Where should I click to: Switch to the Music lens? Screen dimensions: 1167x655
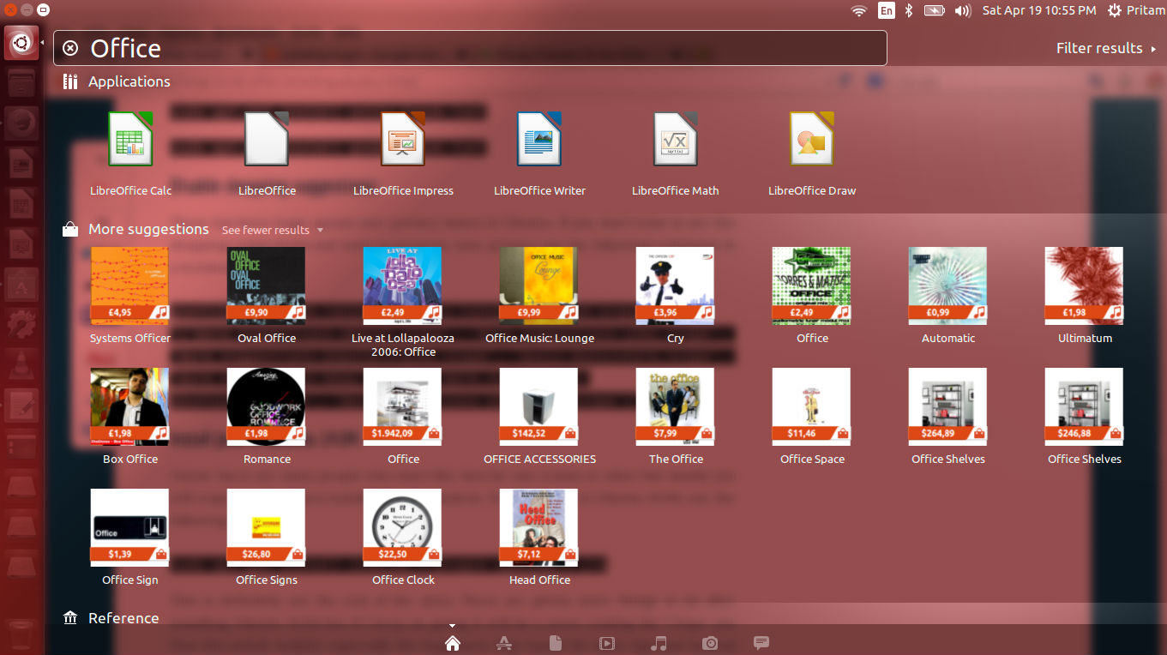point(659,643)
